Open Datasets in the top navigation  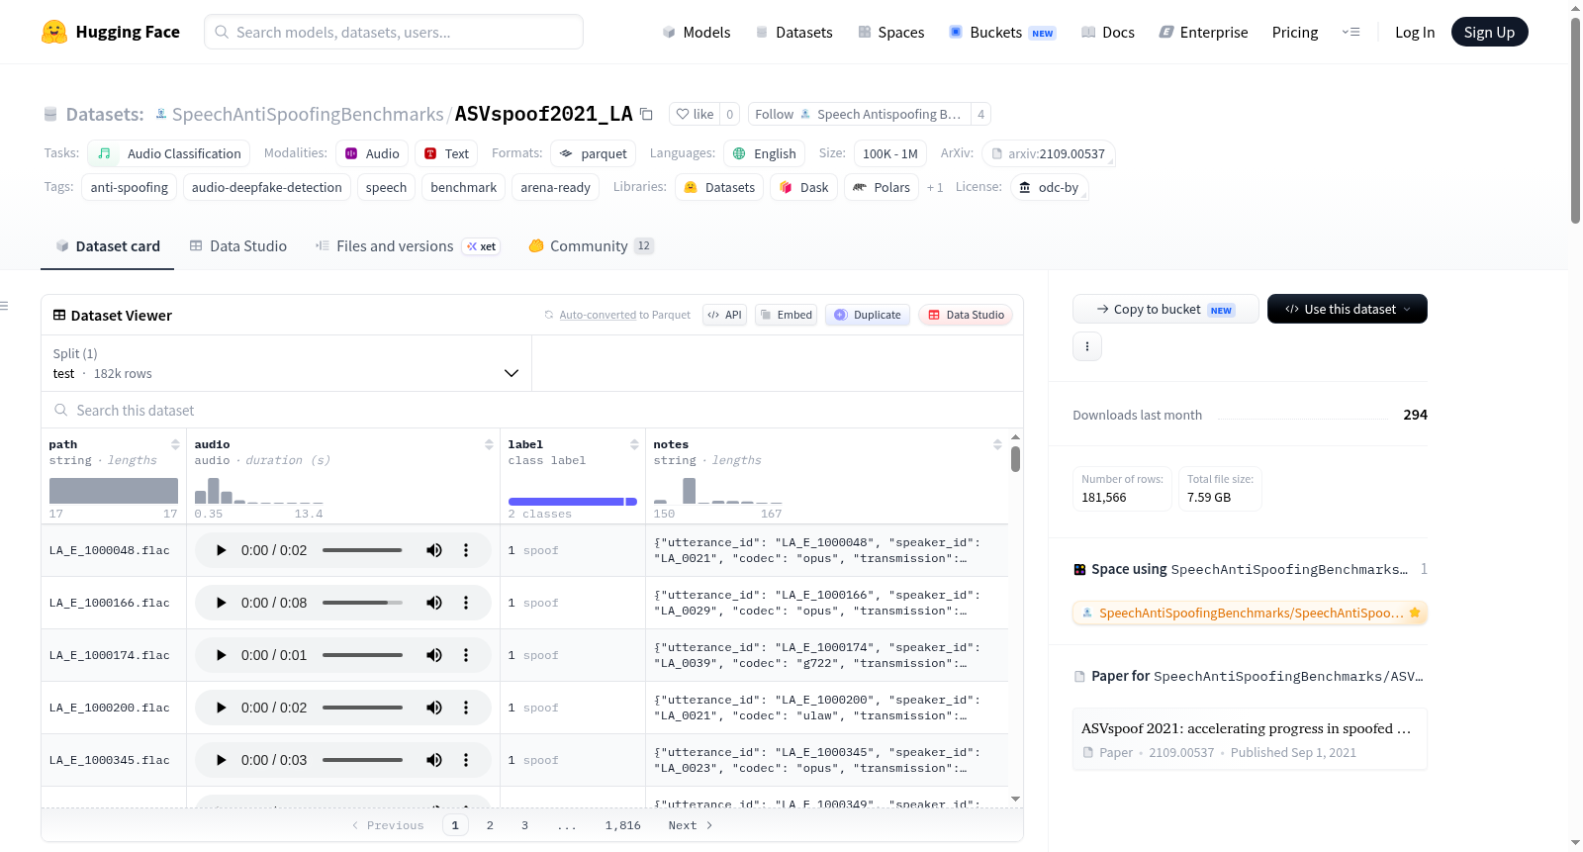coord(794,32)
